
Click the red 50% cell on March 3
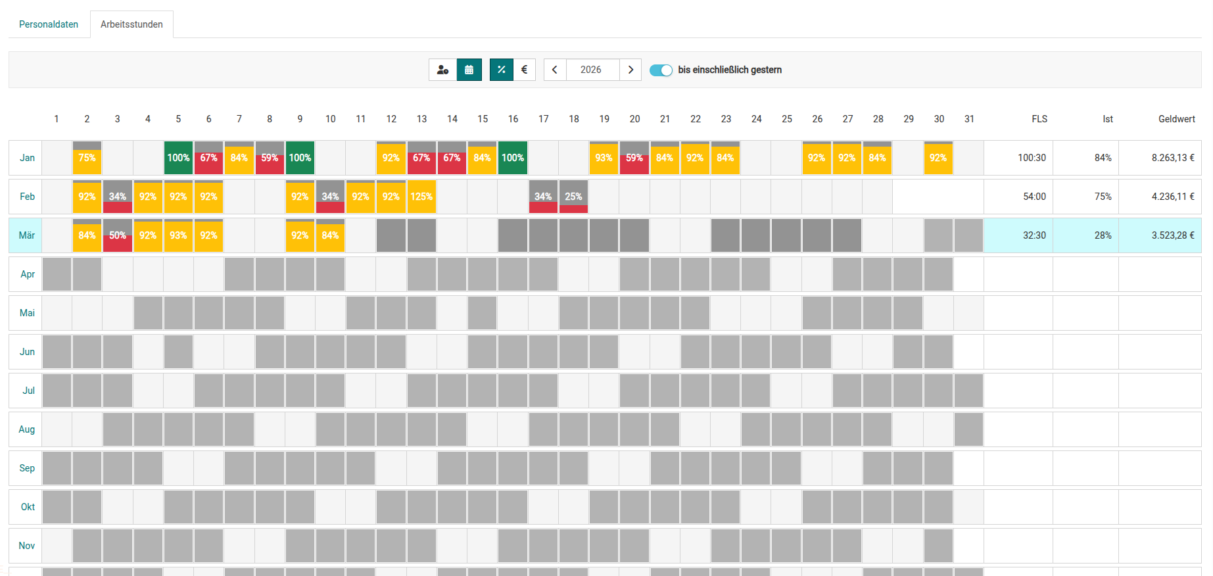118,235
